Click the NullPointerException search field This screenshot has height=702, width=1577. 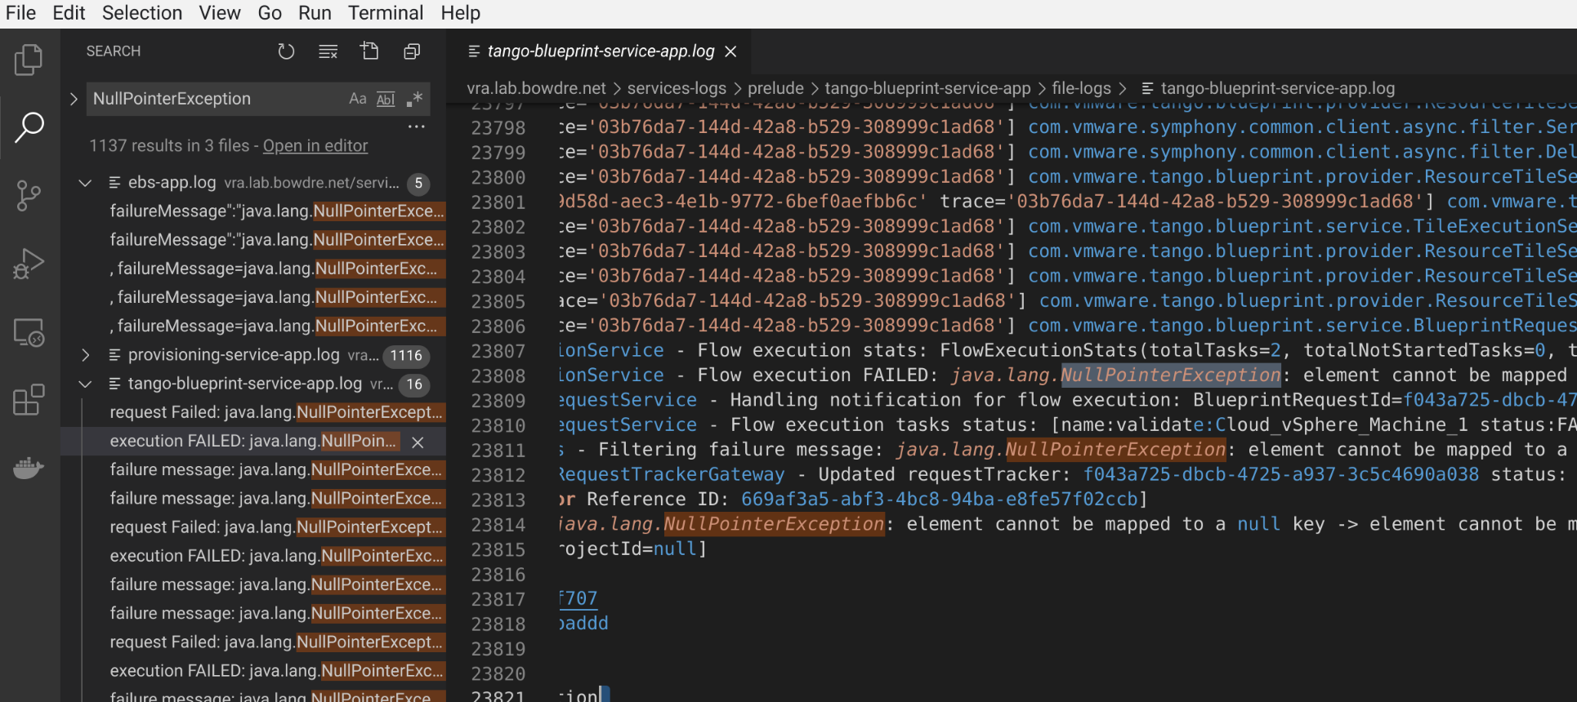click(217, 99)
